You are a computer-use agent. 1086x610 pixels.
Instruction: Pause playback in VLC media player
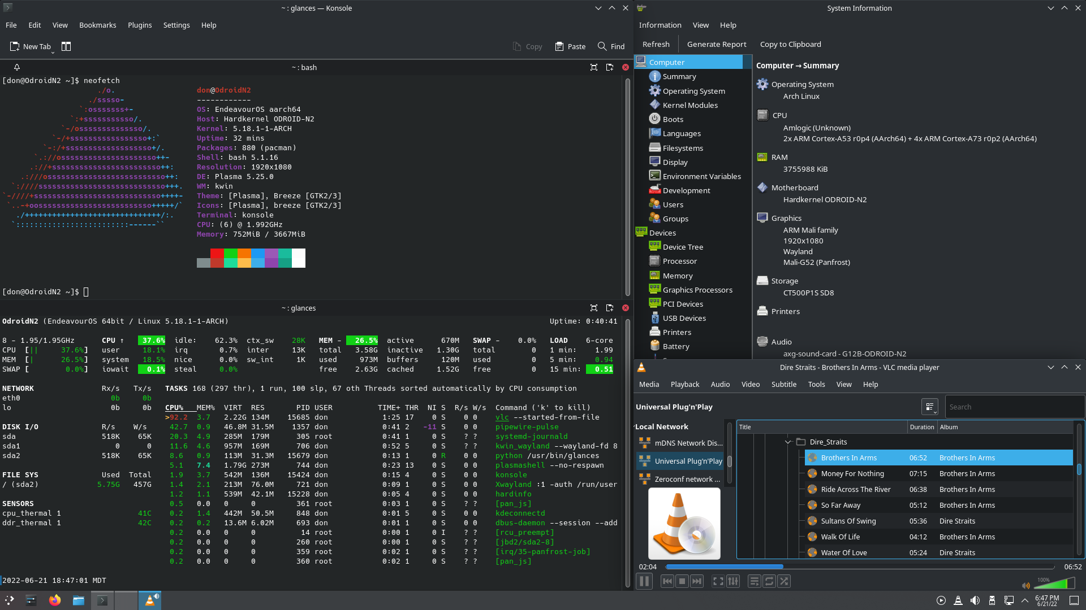[x=644, y=581]
